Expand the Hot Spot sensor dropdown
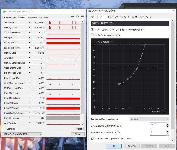The height and width of the screenshot is (150, 177). click(29, 38)
